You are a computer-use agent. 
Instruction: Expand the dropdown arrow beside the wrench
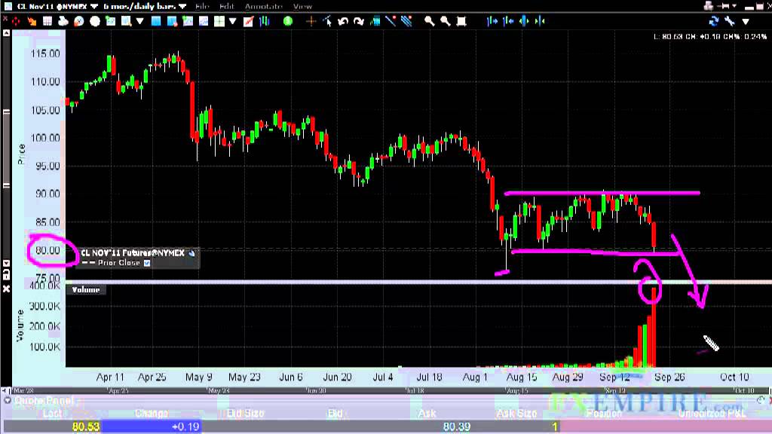point(746,21)
